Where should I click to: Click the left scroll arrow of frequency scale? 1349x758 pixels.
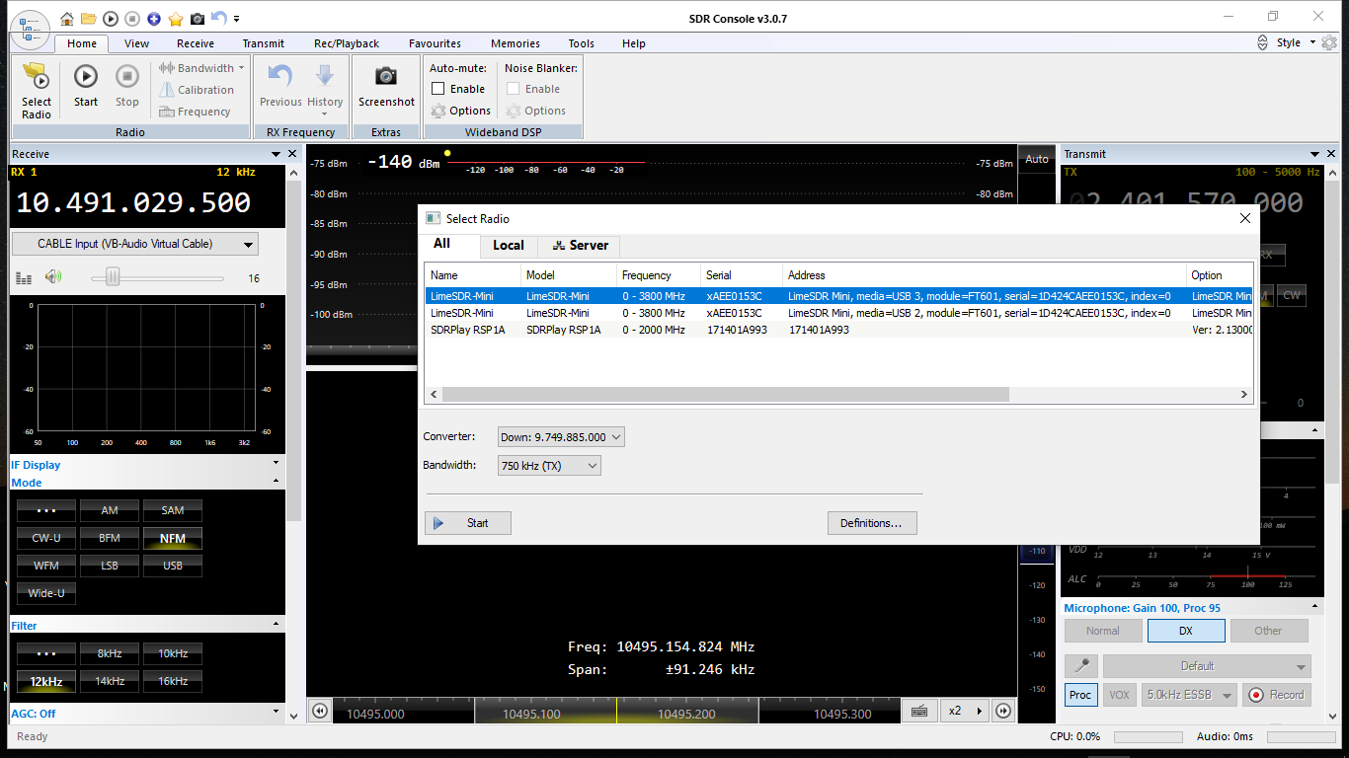319,711
